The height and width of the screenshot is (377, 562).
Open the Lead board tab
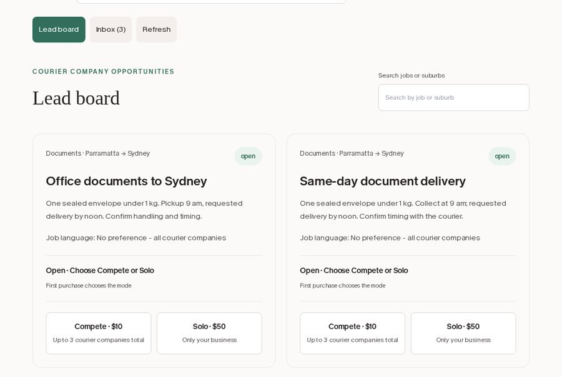59,30
